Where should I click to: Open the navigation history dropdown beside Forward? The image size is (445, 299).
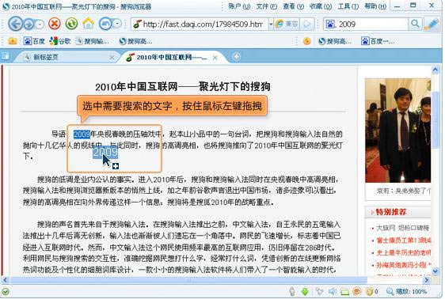(40, 25)
